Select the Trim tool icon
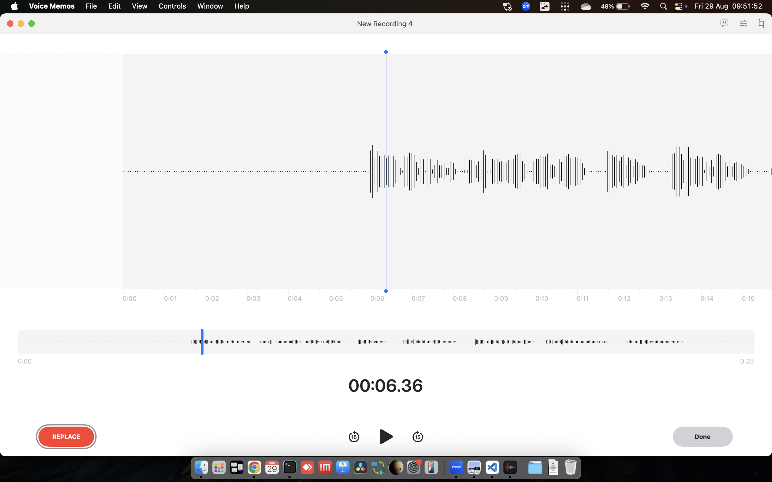 [x=761, y=23]
